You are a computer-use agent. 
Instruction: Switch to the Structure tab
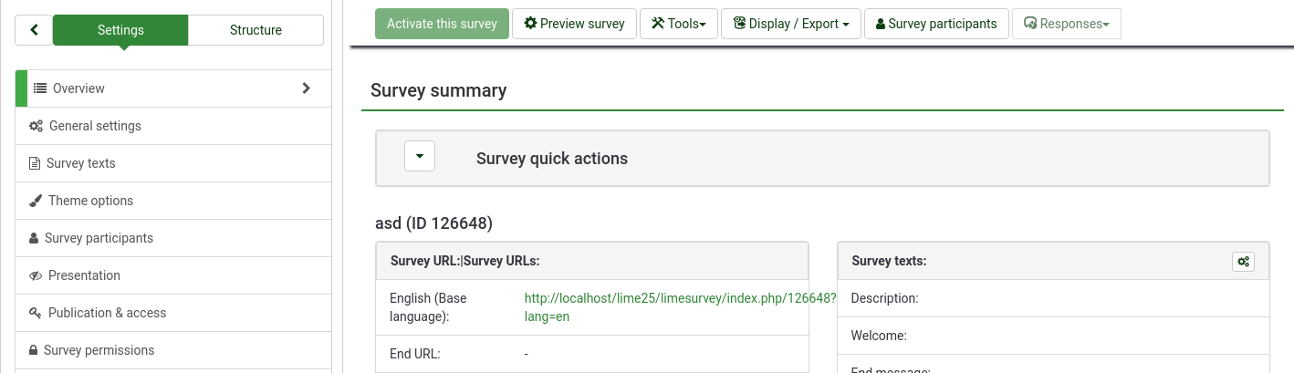[x=256, y=30]
